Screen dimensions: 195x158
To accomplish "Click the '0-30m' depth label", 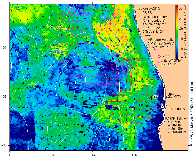I will click(176, 122).
